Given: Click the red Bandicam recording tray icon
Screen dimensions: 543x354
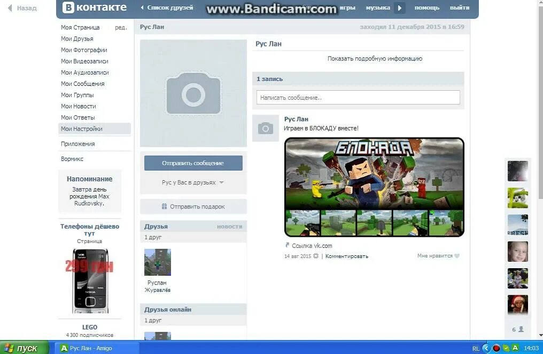Looking at the screenshot, I should (497, 348).
